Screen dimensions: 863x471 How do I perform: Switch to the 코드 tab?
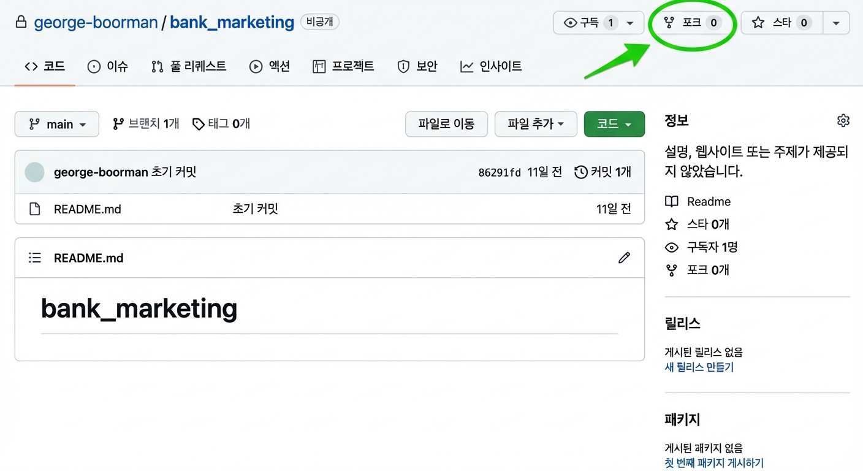[x=45, y=66]
